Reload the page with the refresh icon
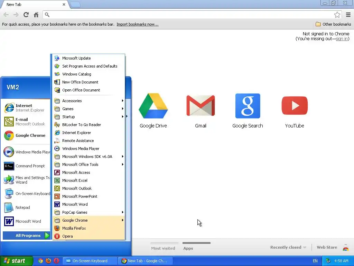This screenshot has height=266, width=354. pos(26,15)
